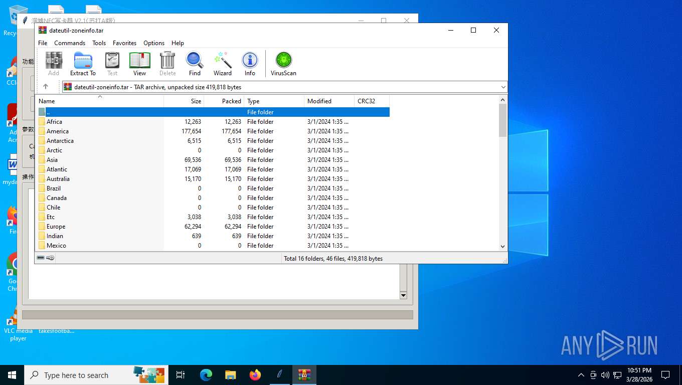
Task: Open the Commands menu
Action: click(70, 43)
